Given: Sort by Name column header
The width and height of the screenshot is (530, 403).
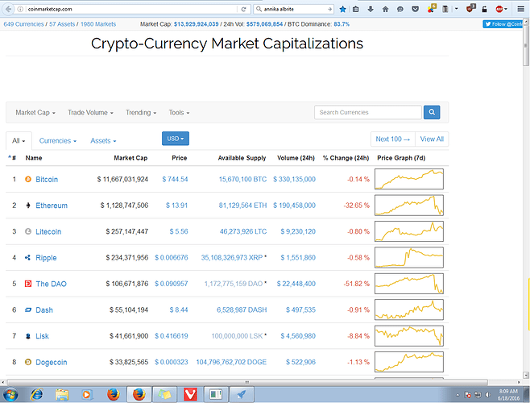Looking at the screenshot, I should (34, 158).
